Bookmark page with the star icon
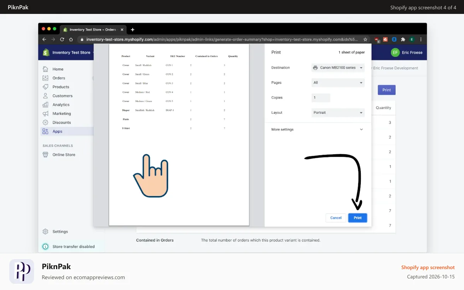The height and width of the screenshot is (290, 464). [x=365, y=39]
